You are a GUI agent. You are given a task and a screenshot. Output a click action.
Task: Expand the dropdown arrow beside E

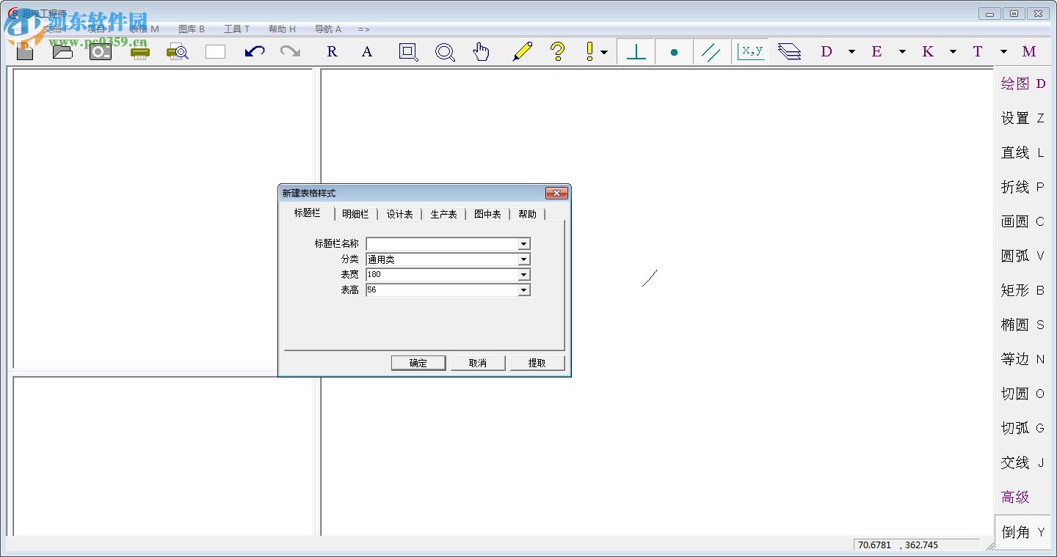(x=902, y=52)
